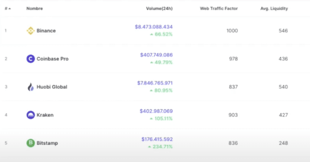This screenshot has height=162, width=310.
Task: Click Bitstamp volume $176.415.592
Action: tap(157, 139)
